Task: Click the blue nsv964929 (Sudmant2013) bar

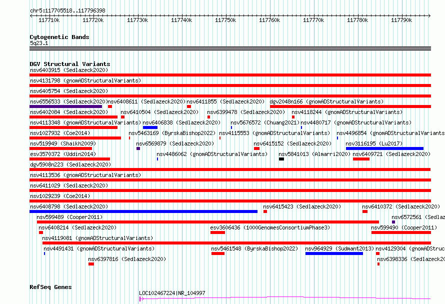Action: point(334,253)
